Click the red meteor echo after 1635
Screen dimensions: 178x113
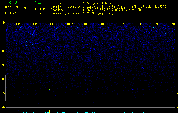(93, 90)
